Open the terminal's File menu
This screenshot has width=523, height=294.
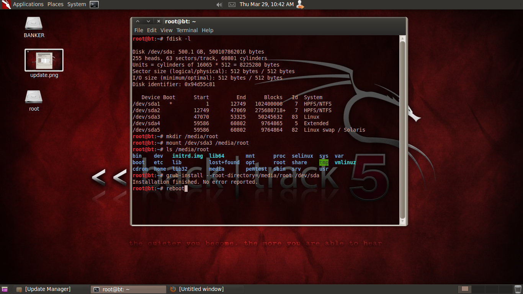click(139, 30)
